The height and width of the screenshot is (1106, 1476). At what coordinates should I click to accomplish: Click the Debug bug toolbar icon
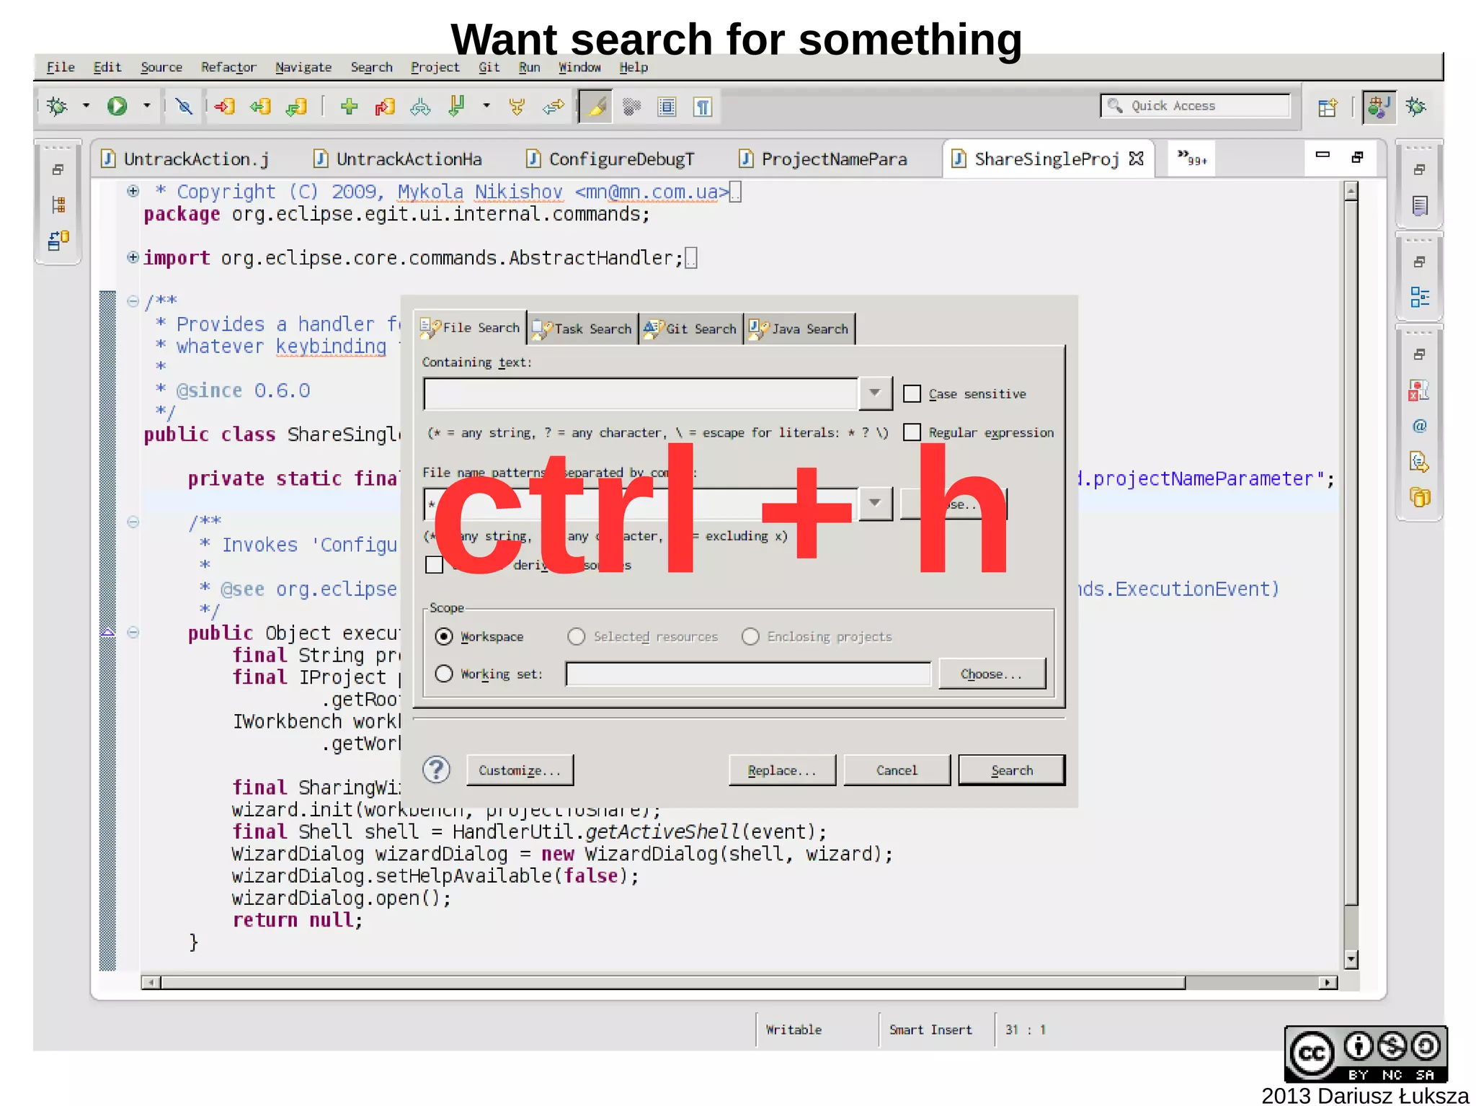pyautogui.click(x=57, y=107)
